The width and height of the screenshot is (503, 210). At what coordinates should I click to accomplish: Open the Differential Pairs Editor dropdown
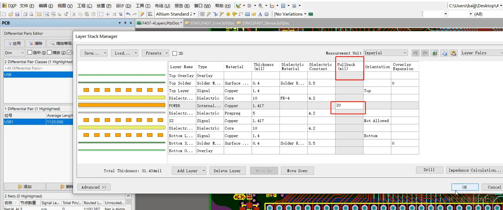pos(38,34)
